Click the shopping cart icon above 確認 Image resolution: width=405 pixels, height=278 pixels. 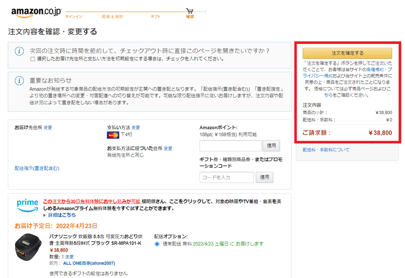(x=190, y=10)
